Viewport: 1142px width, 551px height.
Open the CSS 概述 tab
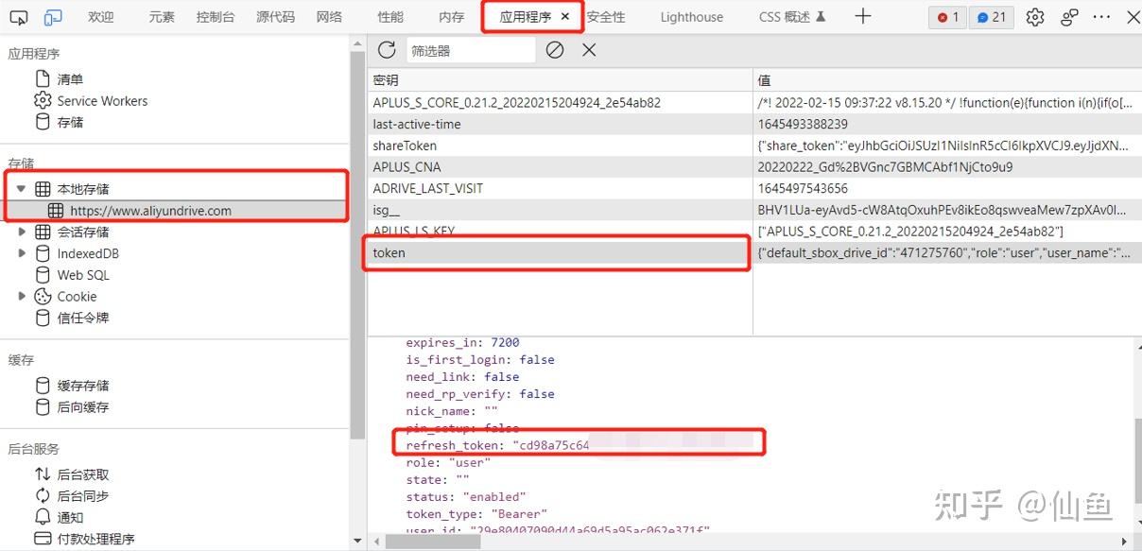tap(792, 17)
